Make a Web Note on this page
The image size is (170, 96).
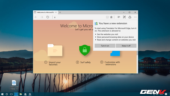124,17
